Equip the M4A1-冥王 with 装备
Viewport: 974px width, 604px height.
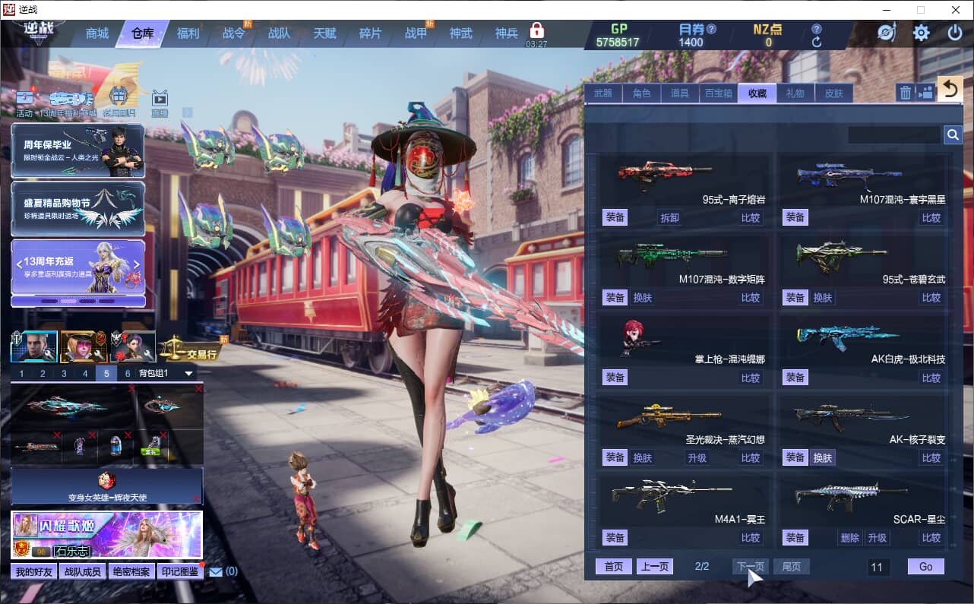point(615,537)
